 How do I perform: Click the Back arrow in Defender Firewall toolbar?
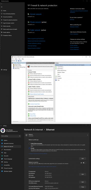pos(12,61)
